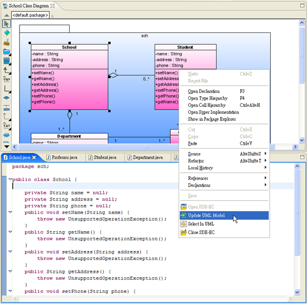
Task: Choose the brush format copier tool
Action: (x=7, y=42)
